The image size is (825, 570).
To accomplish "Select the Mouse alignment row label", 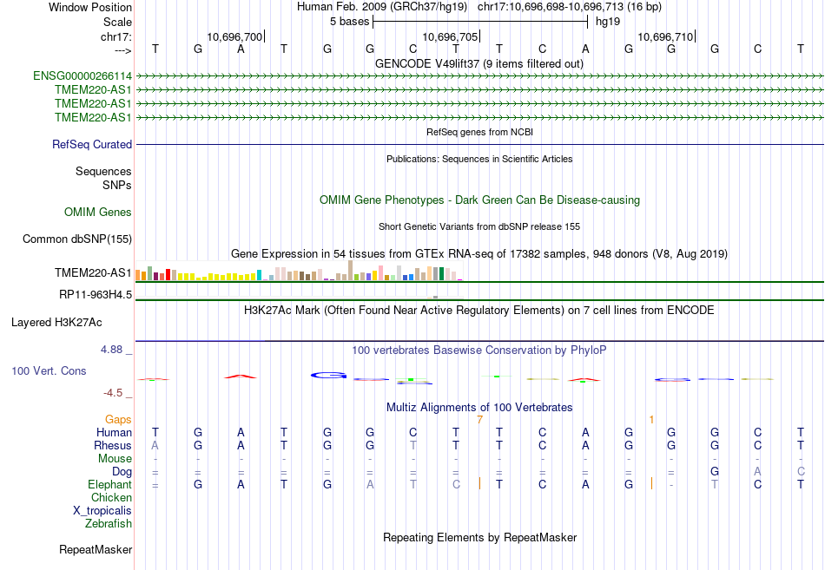I will pyautogui.click(x=115, y=459).
